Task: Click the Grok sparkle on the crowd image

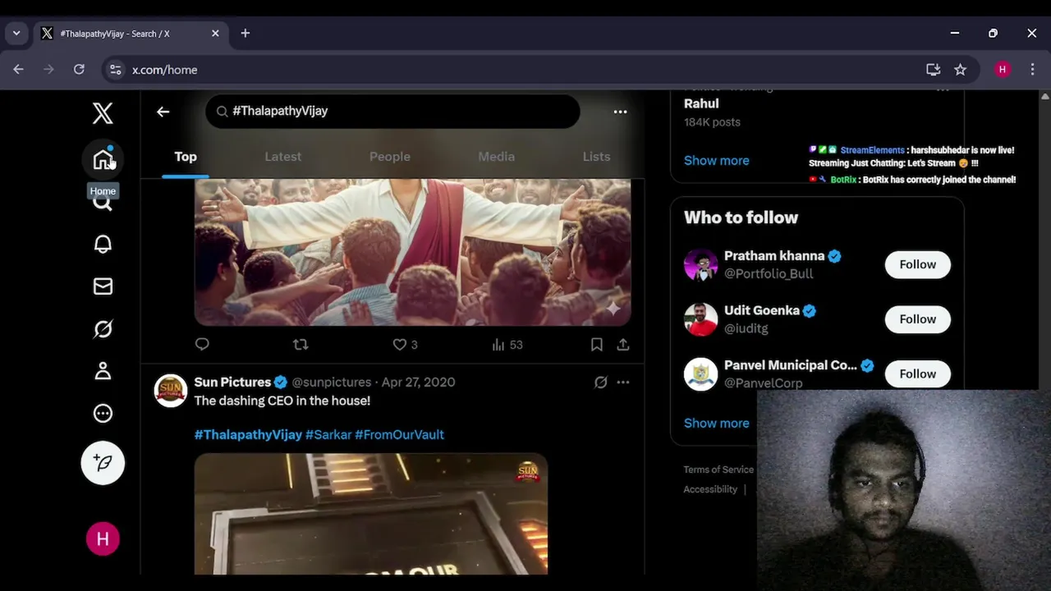Action: (613, 309)
